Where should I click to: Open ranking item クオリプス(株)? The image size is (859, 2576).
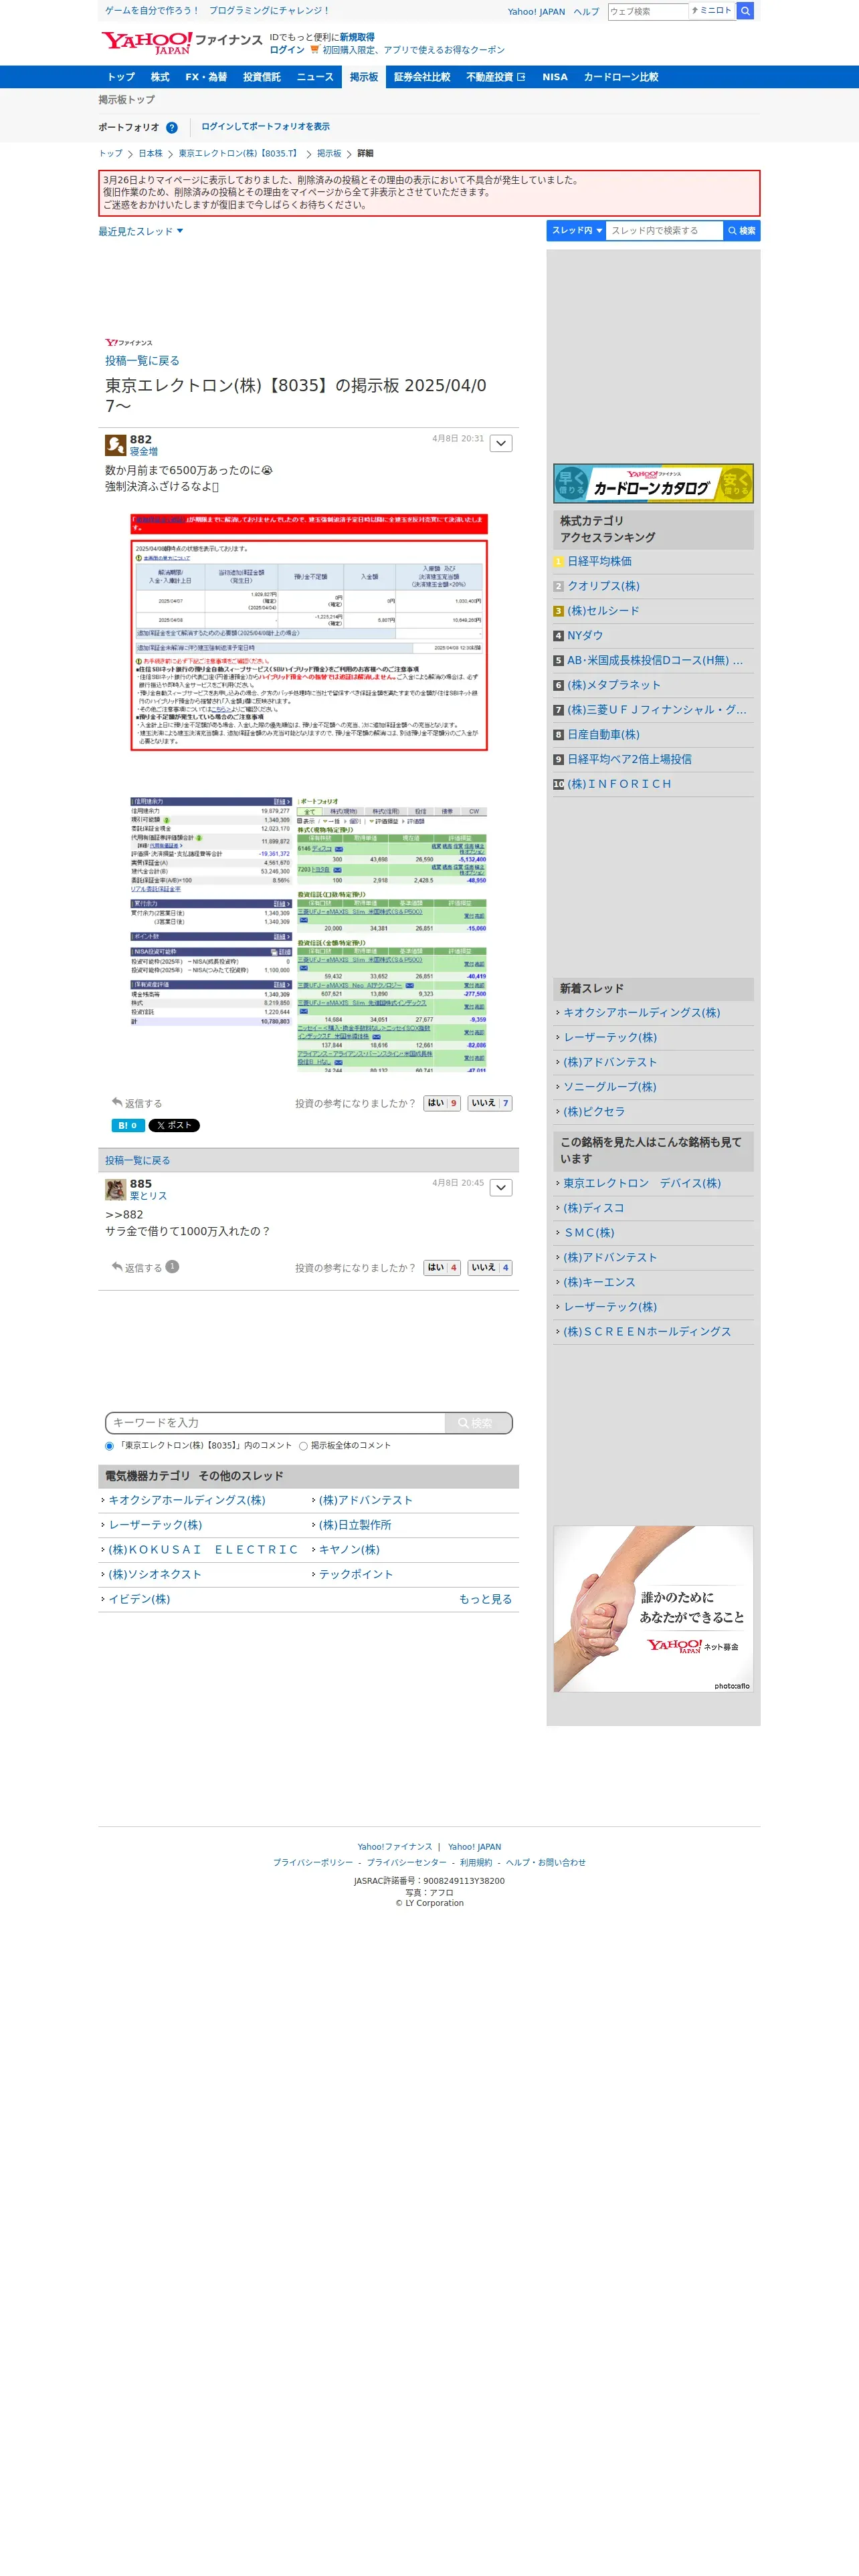click(603, 586)
